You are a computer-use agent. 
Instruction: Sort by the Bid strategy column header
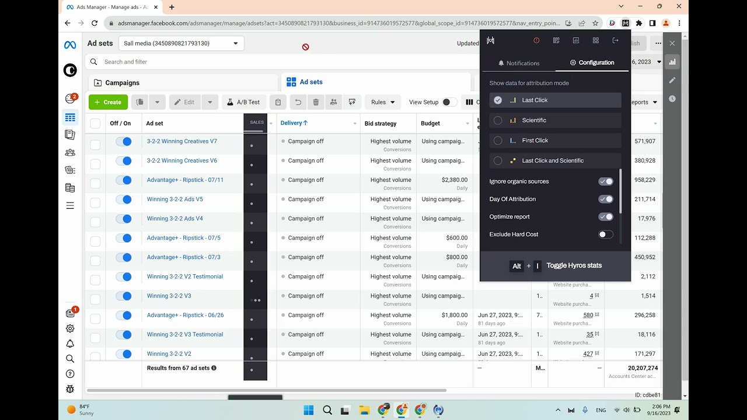(x=381, y=124)
